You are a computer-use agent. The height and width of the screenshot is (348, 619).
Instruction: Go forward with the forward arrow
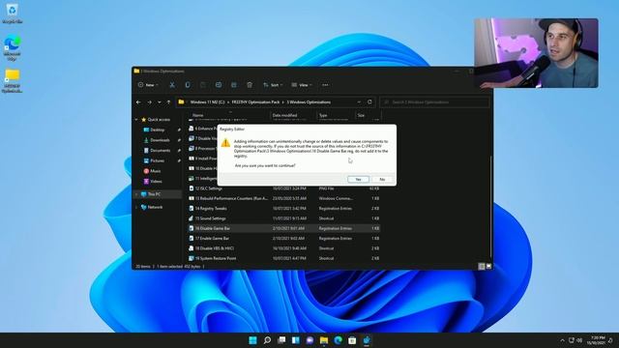149,102
